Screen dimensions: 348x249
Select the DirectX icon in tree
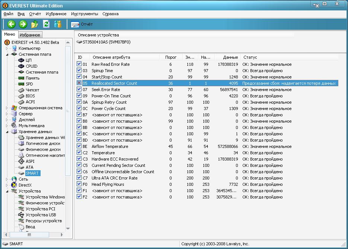14,185
